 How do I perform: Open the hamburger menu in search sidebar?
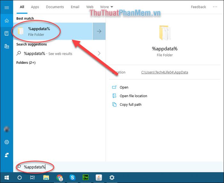(x=7, y=8)
